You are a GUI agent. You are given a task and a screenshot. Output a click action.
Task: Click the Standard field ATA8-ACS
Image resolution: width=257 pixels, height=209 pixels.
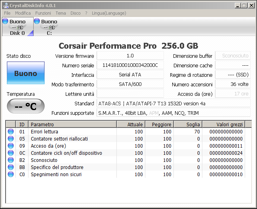(x=173, y=103)
